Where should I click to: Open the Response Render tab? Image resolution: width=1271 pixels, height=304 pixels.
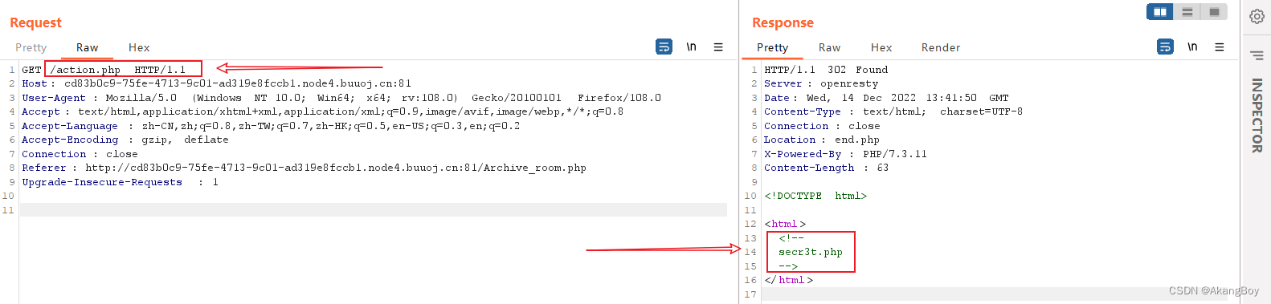coord(941,47)
